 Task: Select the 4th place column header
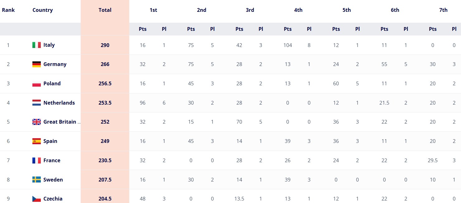tap(298, 10)
